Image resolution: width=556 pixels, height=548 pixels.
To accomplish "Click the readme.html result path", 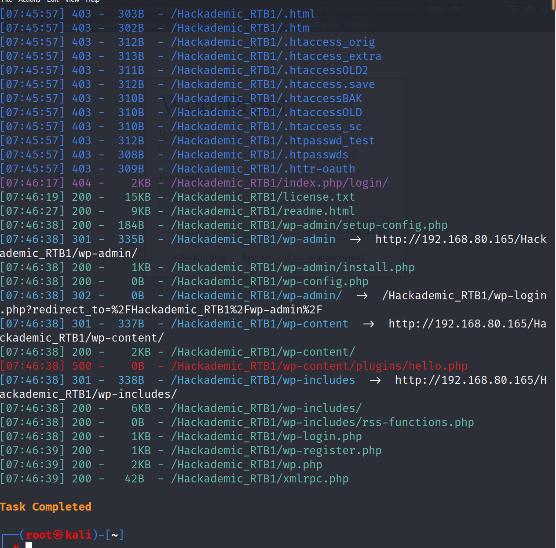I will coord(263,211).
